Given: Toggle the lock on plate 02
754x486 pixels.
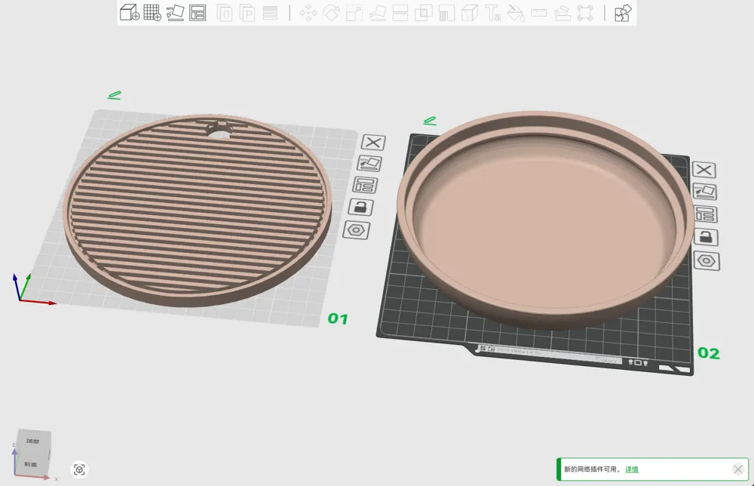Looking at the screenshot, I should 706,237.
